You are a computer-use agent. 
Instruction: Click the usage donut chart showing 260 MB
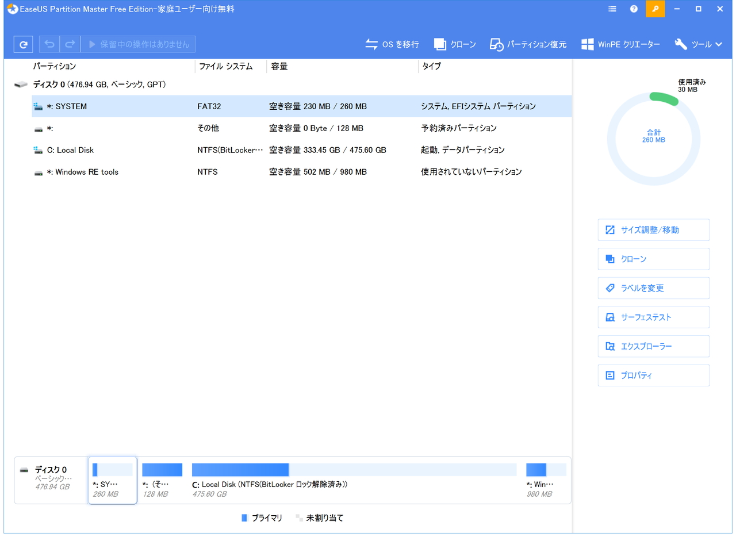pyautogui.click(x=653, y=136)
